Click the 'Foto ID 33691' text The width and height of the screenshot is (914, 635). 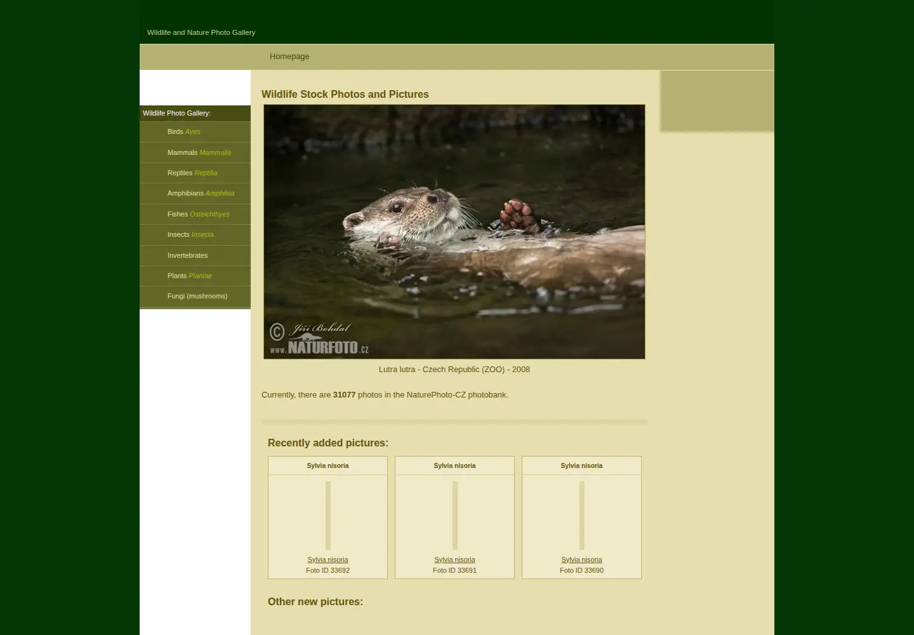coord(454,570)
